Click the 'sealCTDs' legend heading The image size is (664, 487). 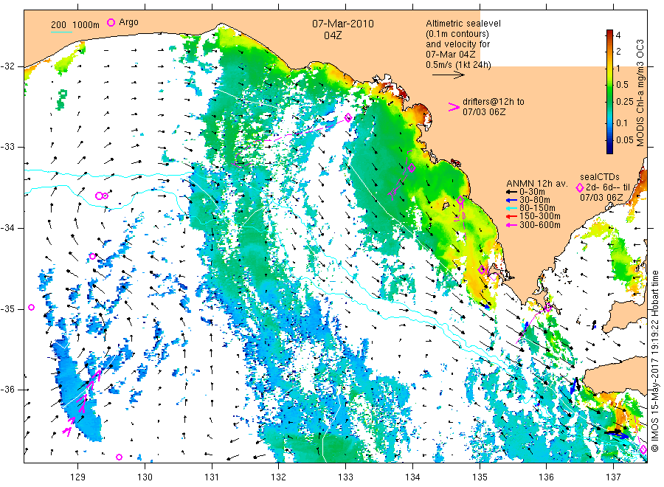[x=600, y=177]
